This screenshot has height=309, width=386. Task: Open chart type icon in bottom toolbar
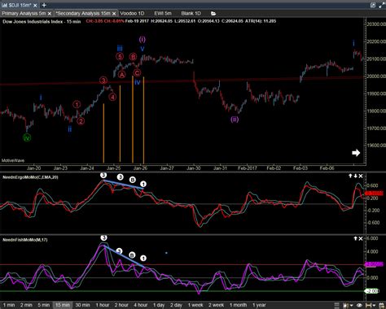(345, 305)
